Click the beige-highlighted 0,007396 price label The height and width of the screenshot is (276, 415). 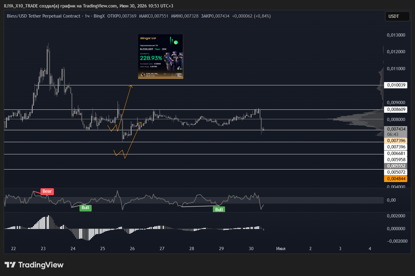pos(396,141)
